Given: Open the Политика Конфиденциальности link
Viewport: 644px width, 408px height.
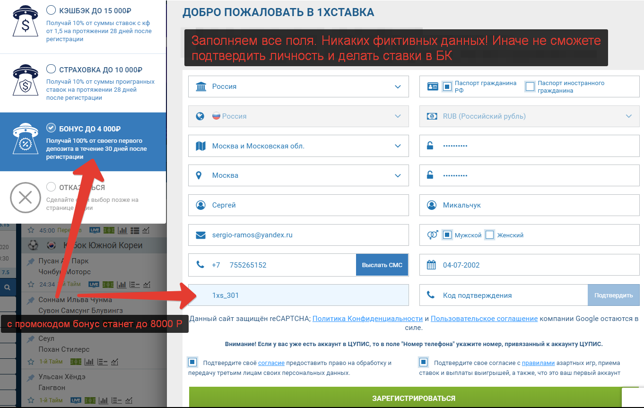Looking at the screenshot, I should [367, 319].
